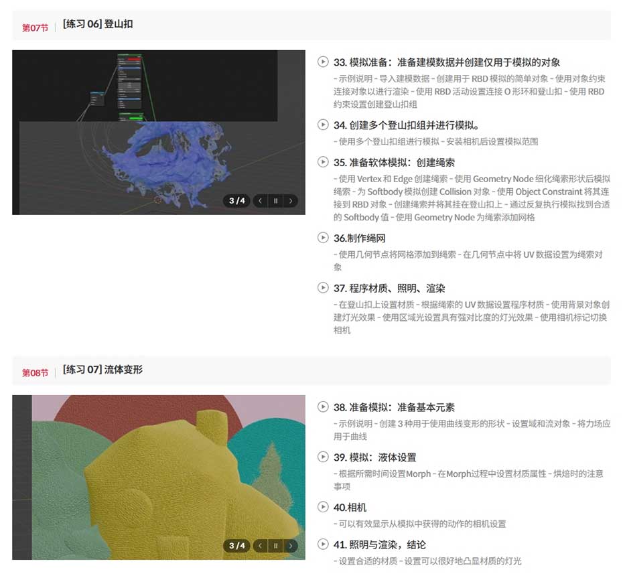Pause the carabiner slideshow
623x588 pixels.
tap(275, 201)
